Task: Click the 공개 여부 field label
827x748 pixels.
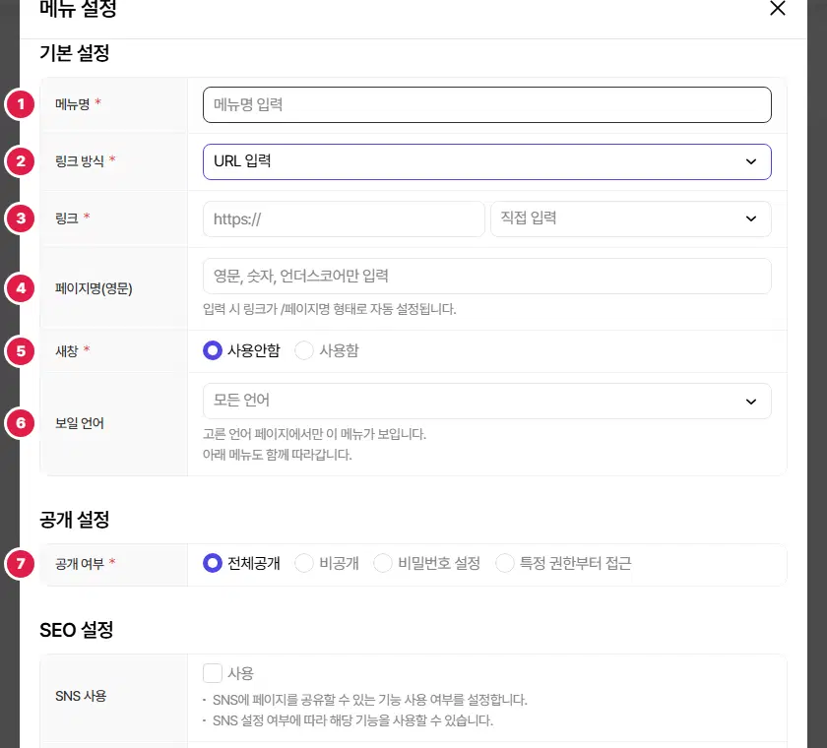Action: click(80, 564)
